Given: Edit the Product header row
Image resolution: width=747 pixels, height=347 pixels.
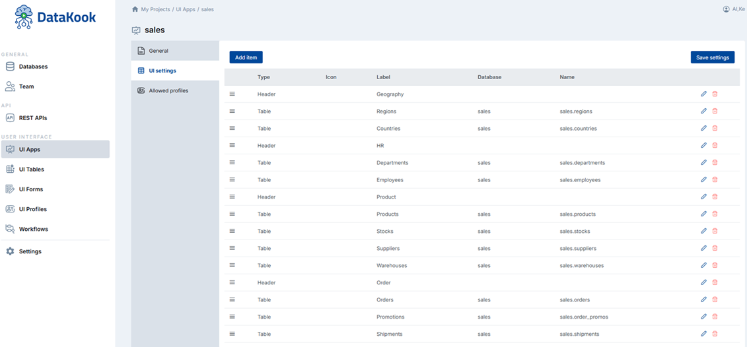Looking at the screenshot, I should tap(703, 197).
